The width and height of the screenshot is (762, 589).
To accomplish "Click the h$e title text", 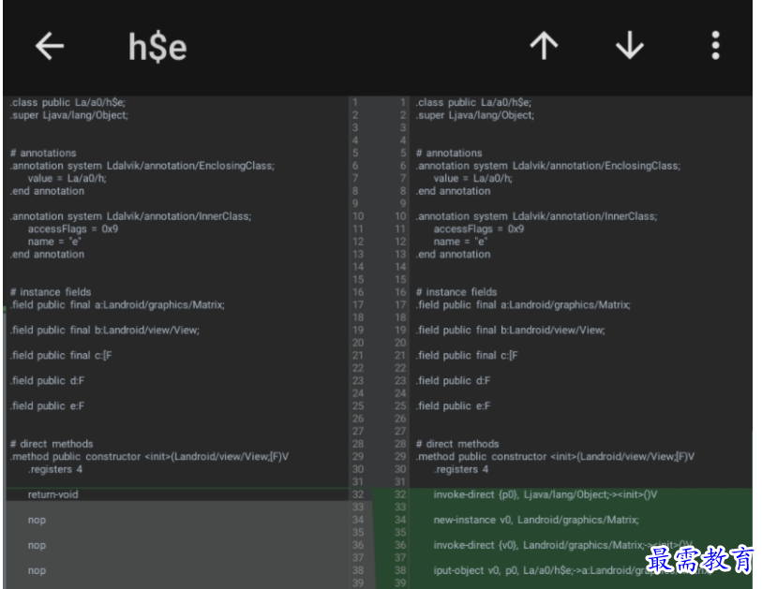I will [157, 47].
